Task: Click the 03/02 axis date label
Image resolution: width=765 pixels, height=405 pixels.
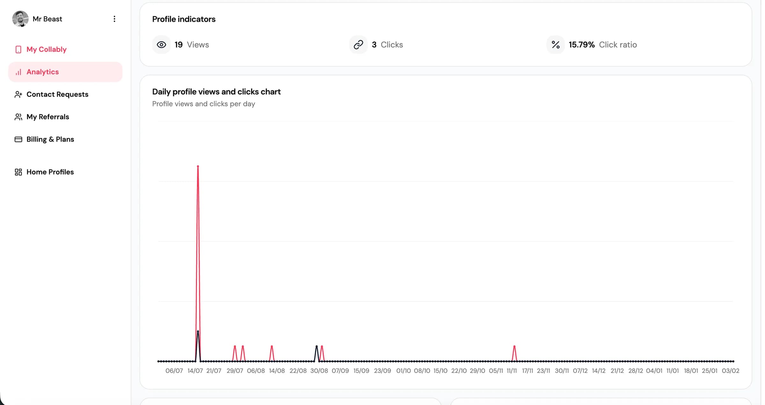Action: 731,371
